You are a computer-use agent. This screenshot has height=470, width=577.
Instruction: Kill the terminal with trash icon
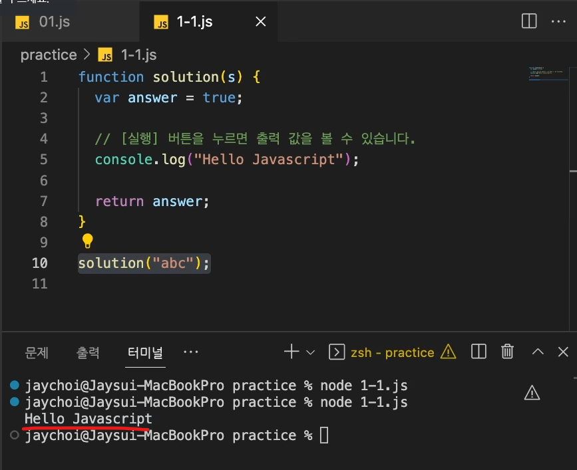[x=507, y=352]
